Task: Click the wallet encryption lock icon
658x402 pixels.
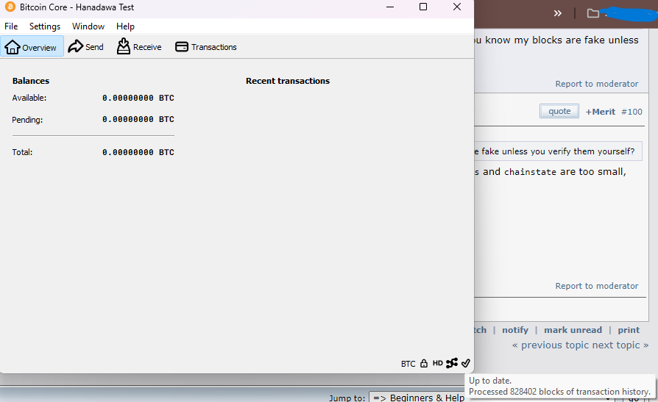Action: (424, 364)
